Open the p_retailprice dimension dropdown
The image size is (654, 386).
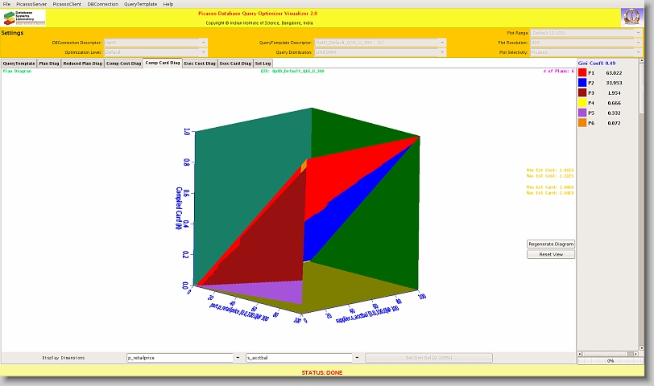pyautogui.click(x=238, y=358)
